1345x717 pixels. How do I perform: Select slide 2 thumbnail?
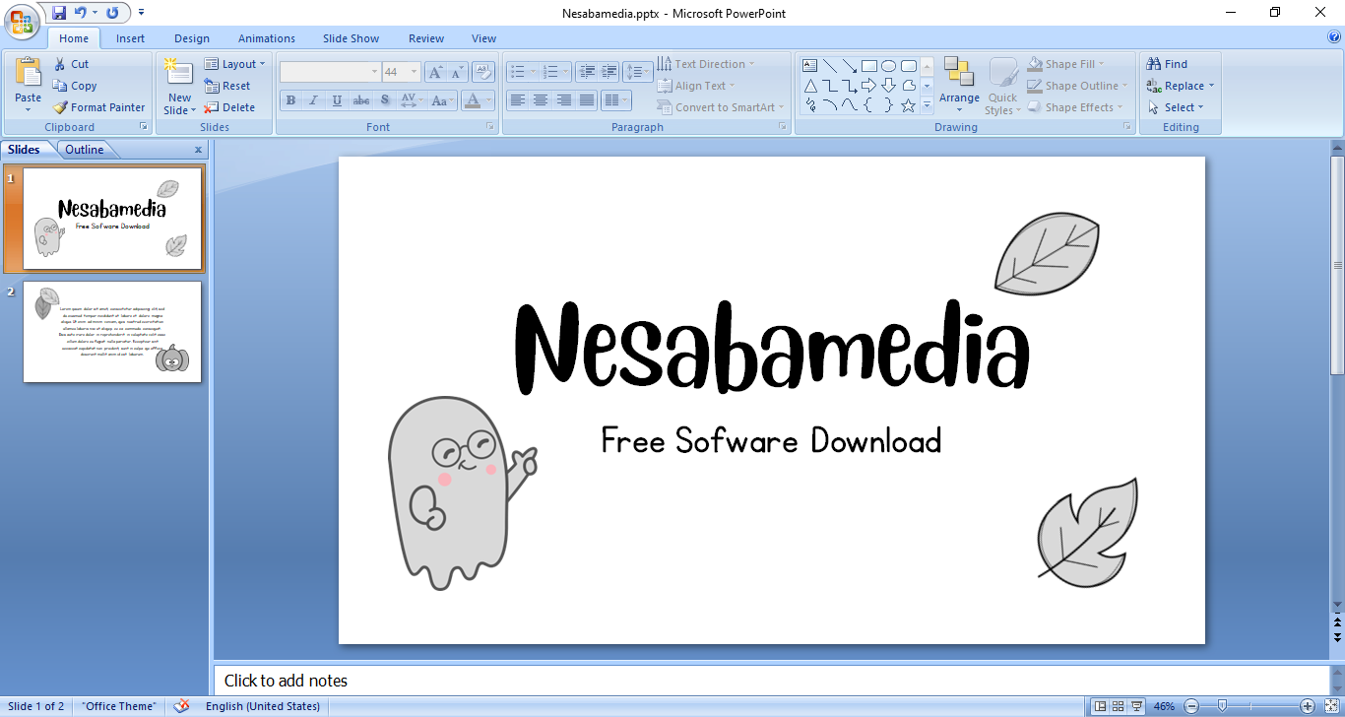pyautogui.click(x=112, y=332)
